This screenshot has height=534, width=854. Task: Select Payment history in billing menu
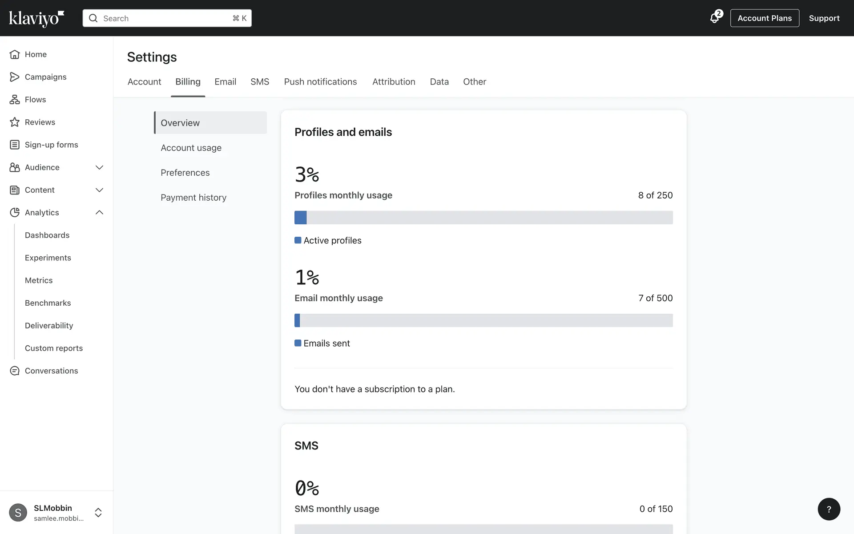point(193,198)
